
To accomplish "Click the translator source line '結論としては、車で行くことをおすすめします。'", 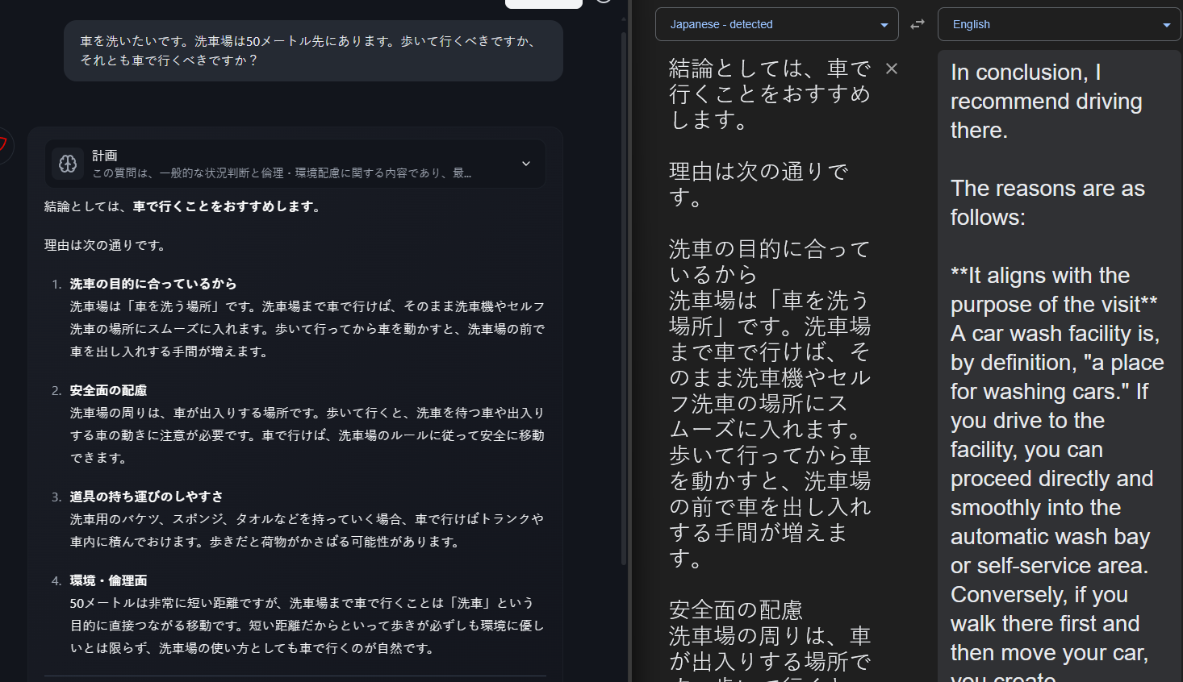I will tap(770, 94).
